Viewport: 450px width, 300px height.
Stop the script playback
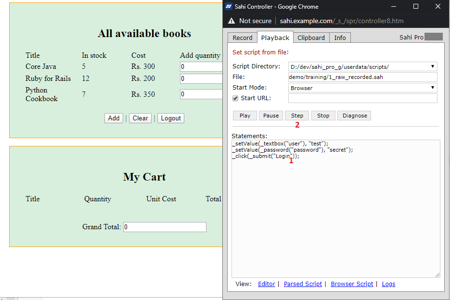coord(323,116)
